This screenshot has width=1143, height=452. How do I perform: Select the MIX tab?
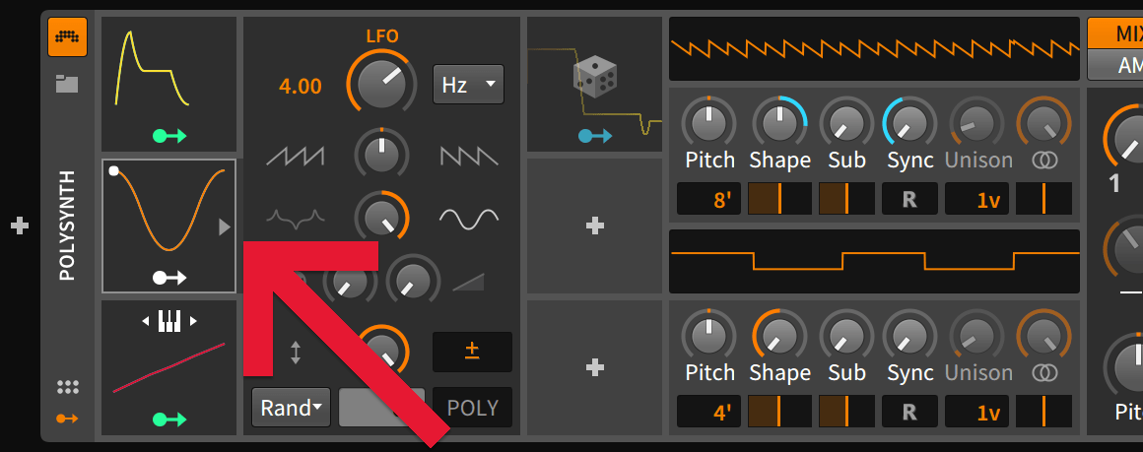tap(1118, 34)
